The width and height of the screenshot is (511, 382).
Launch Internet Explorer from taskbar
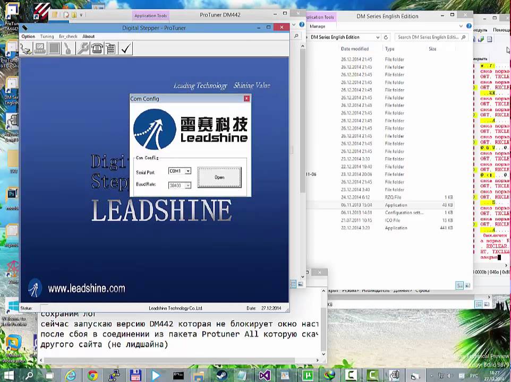click(71, 376)
